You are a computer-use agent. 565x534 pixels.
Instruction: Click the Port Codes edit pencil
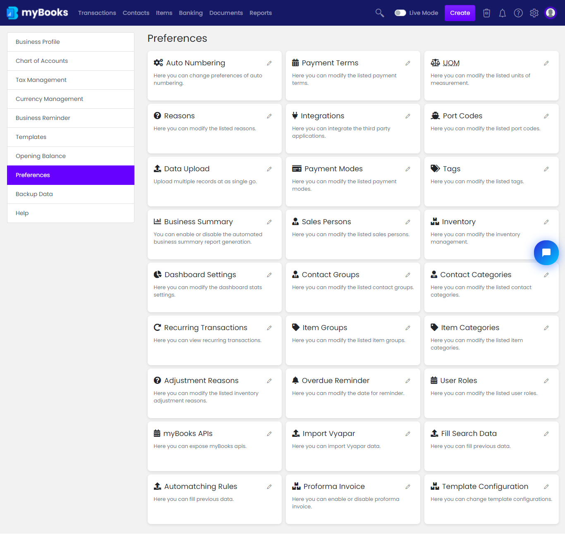click(x=546, y=116)
